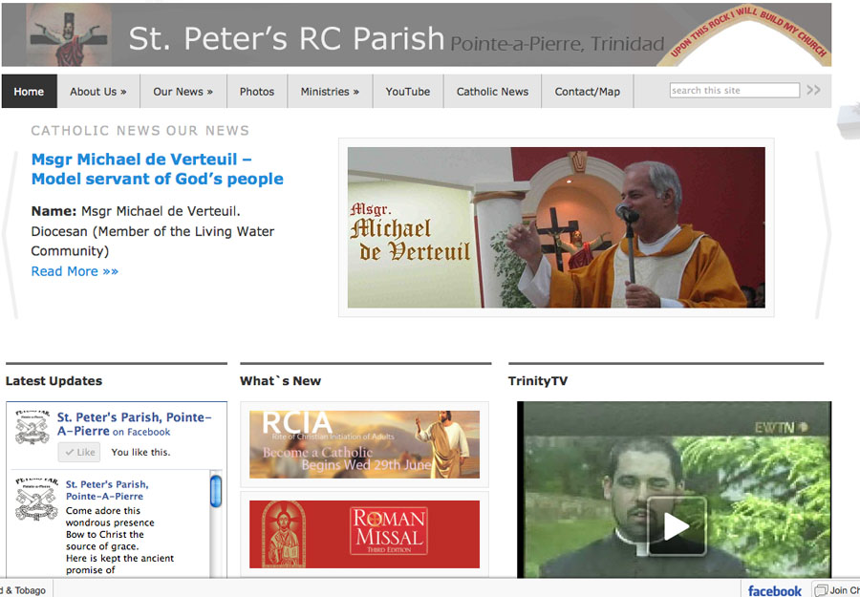Open St. Peter's Parish Facebook page title link
The image size is (860, 597).
pyautogui.click(x=135, y=424)
